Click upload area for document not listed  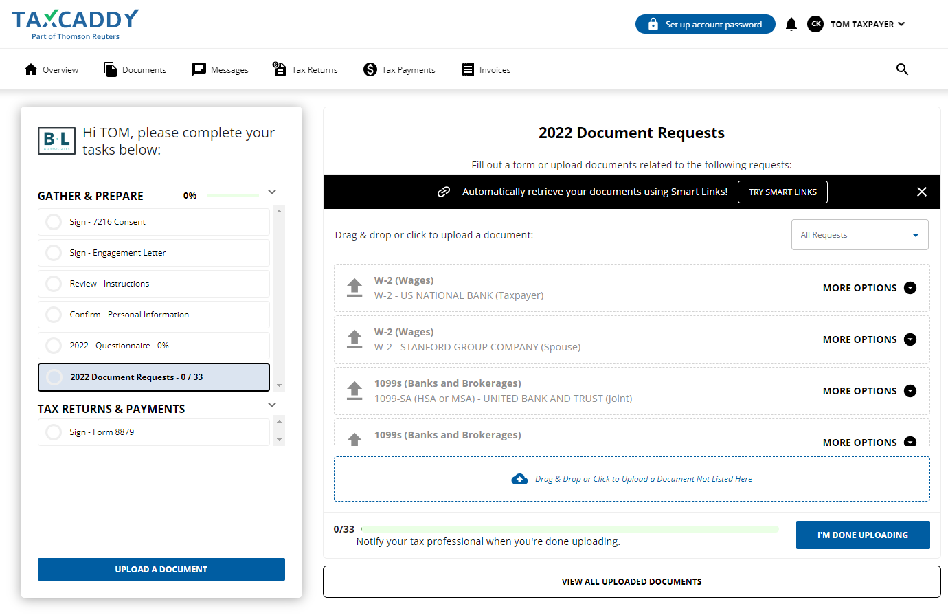632,479
